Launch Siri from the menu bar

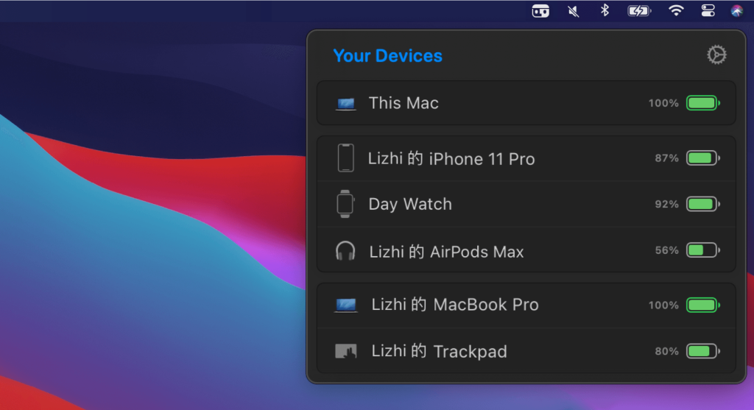[736, 10]
